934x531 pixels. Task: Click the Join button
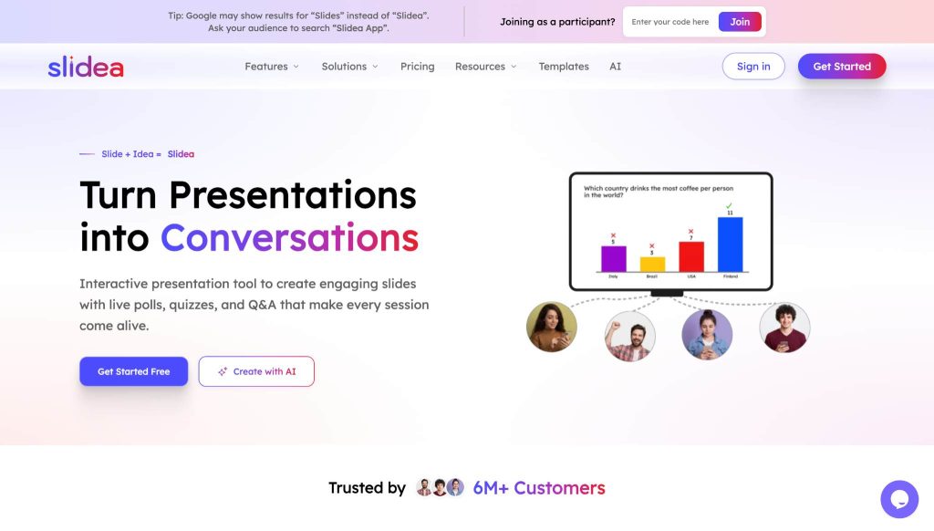(740, 22)
